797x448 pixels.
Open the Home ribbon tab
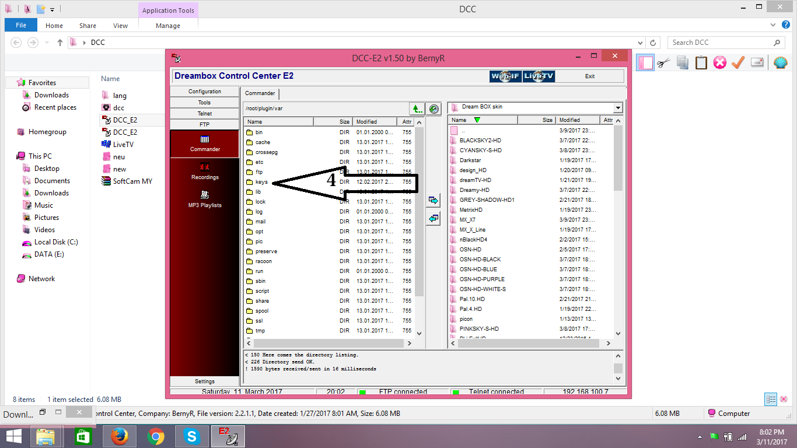[54, 26]
